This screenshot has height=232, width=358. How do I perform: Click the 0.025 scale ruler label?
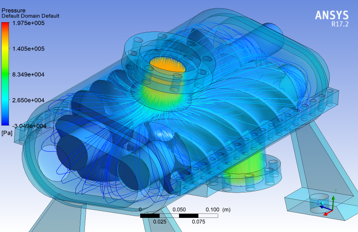[160, 222]
